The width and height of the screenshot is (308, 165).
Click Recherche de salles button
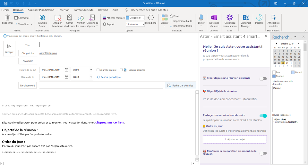tap(180, 86)
